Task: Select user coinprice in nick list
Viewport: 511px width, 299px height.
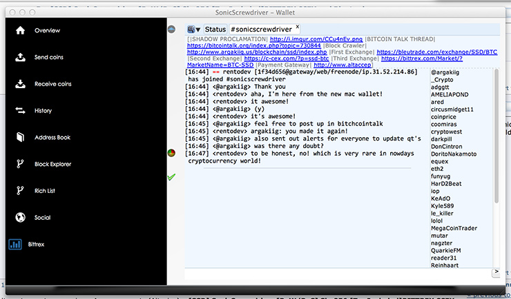Action: point(443,117)
